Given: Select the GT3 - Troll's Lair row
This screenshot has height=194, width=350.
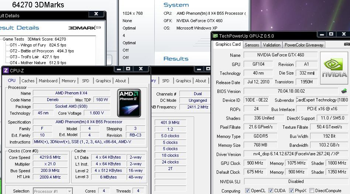Looking at the screenshot, I should (x=34, y=57).
